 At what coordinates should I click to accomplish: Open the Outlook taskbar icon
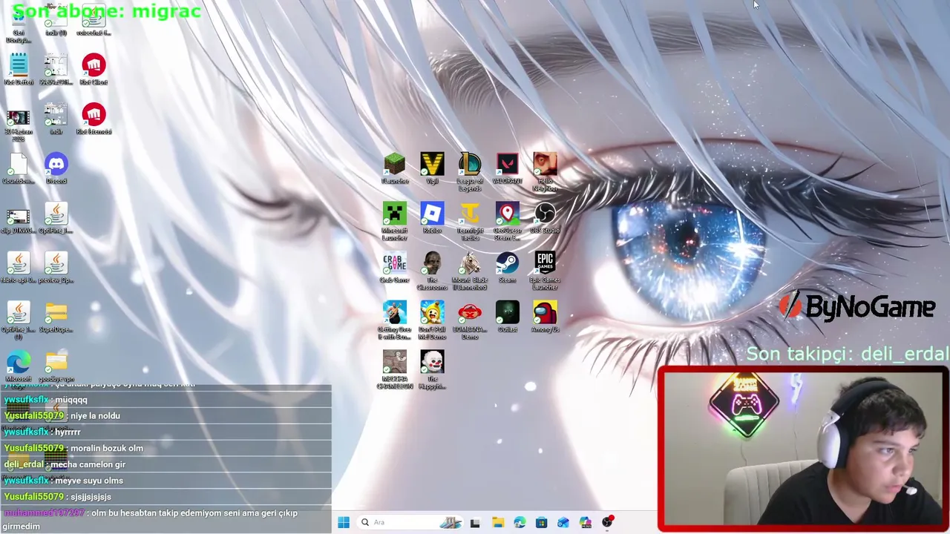563,522
